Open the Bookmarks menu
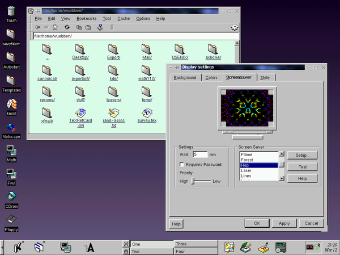Image resolution: width=340 pixels, height=255 pixels. tap(87, 18)
